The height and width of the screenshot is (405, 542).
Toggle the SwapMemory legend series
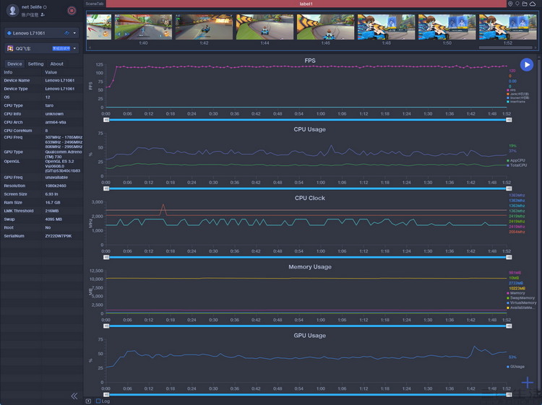pyautogui.click(x=520, y=297)
